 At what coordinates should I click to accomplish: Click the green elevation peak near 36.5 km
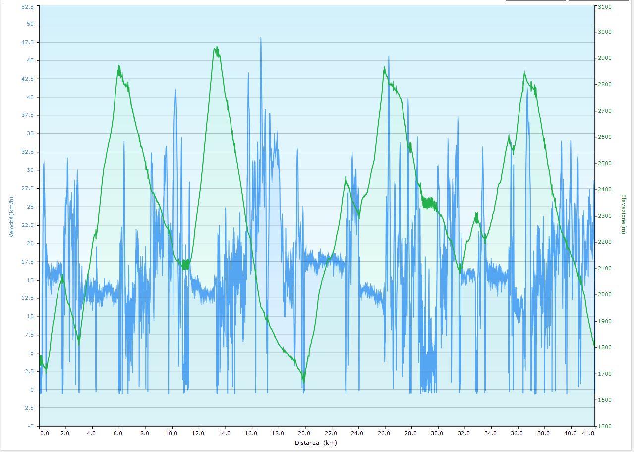(524, 73)
